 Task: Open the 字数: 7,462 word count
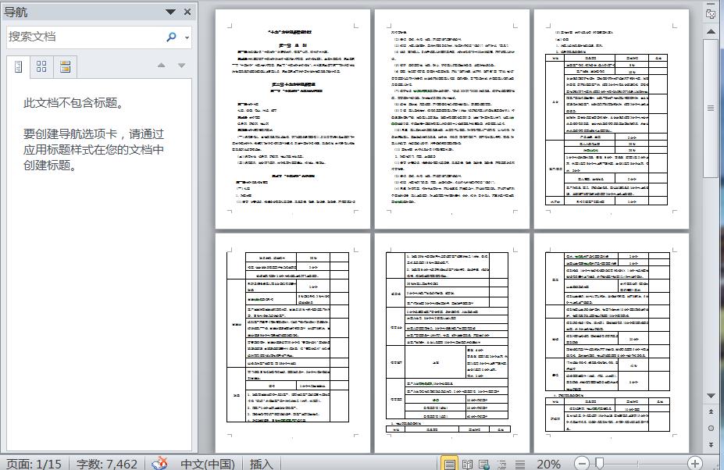point(107,464)
